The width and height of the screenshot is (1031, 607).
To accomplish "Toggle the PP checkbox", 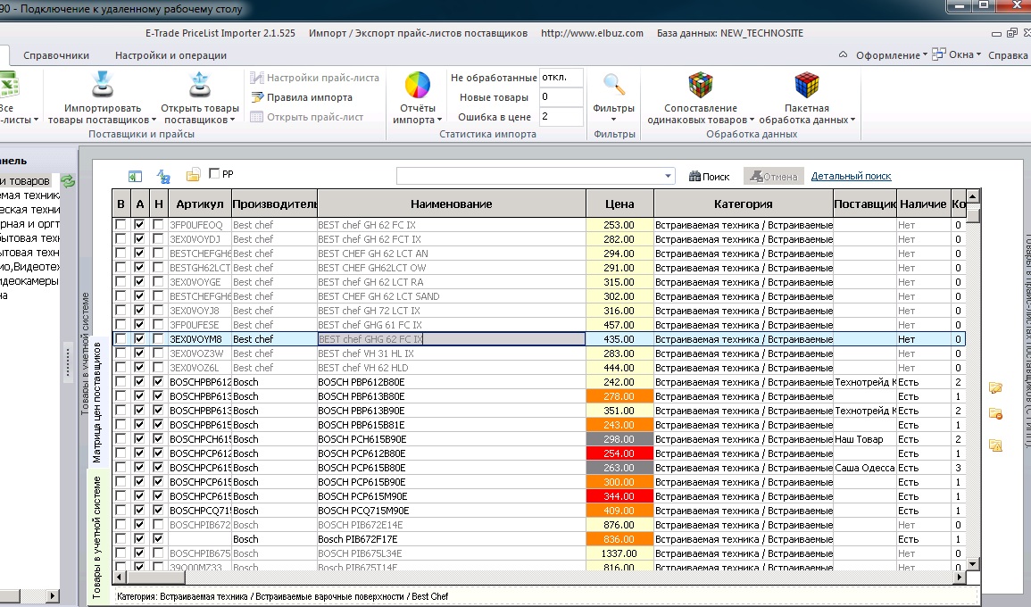I will point(213,173).
